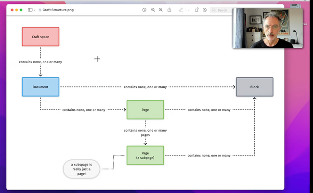This screenshot has height=193, width=313.
Task: Click the gray Block box
Action: coord(254,87)
